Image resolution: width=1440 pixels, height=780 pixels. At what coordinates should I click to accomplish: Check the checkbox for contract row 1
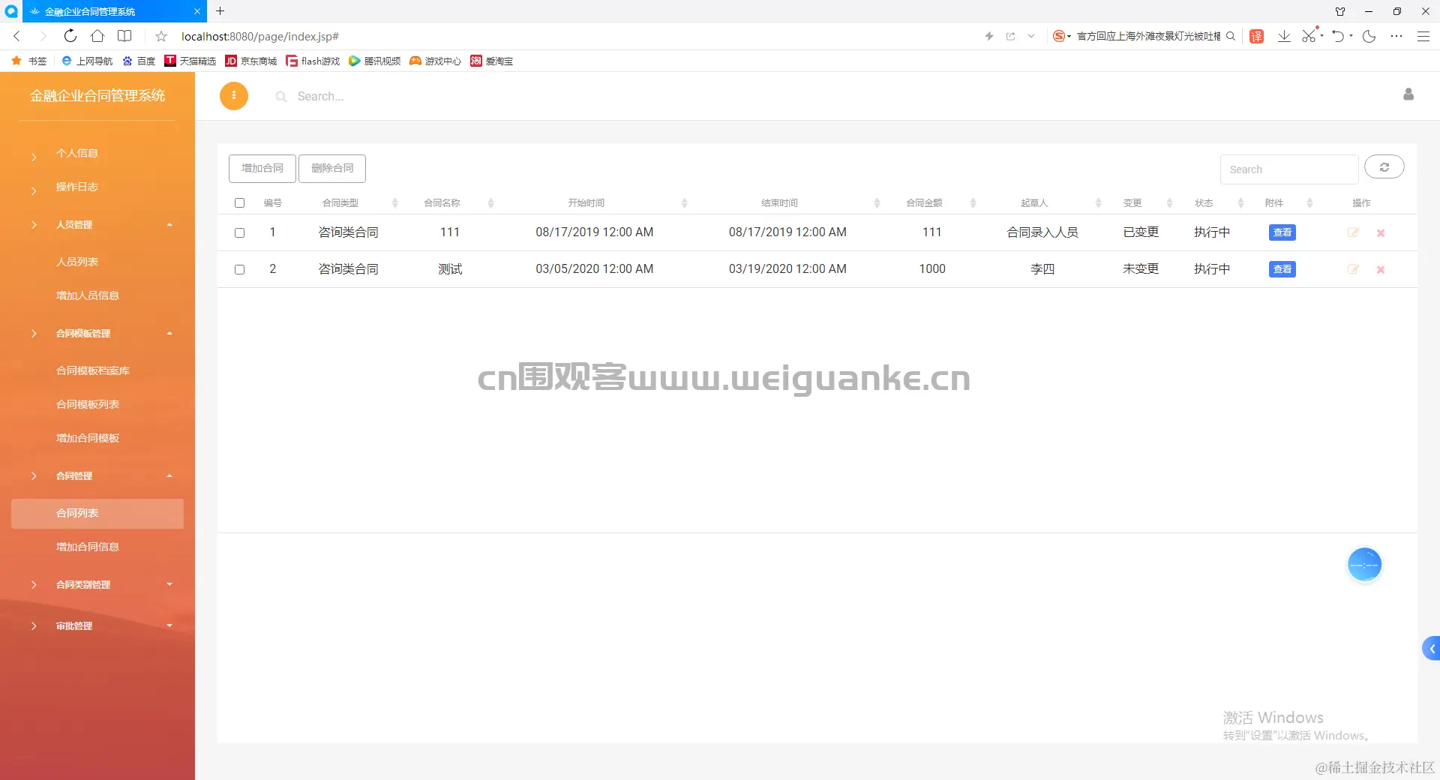240,233
